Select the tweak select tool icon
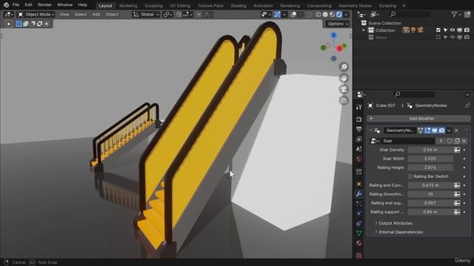Screen dimensions: 474x266 pos(9,24)
